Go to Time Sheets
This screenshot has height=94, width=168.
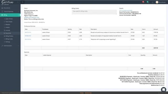[9, 22]
